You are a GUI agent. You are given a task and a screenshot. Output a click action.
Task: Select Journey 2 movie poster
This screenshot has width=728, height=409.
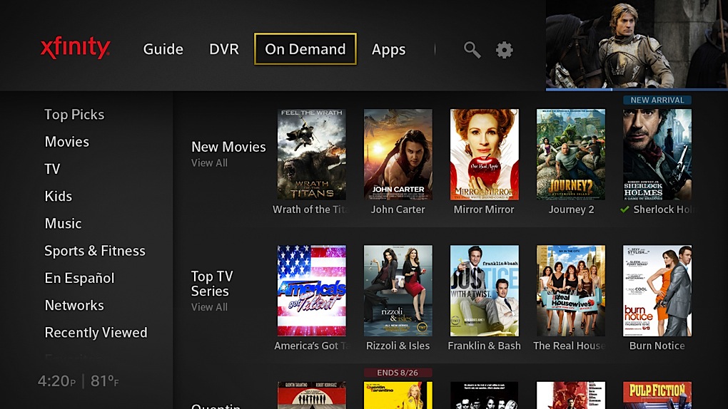570,155
